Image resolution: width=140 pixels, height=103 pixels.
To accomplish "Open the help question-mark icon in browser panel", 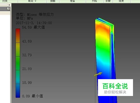I will point(8,9).
